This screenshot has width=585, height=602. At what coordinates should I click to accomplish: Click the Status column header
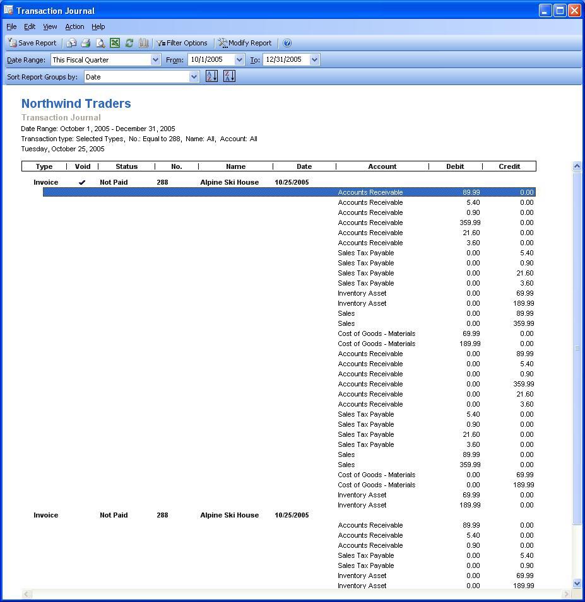[126, 166]
